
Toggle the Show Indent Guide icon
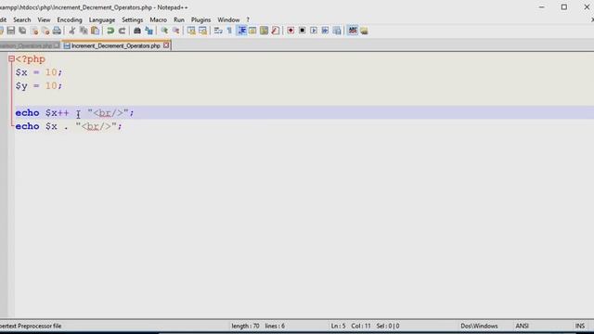[241, 31]
